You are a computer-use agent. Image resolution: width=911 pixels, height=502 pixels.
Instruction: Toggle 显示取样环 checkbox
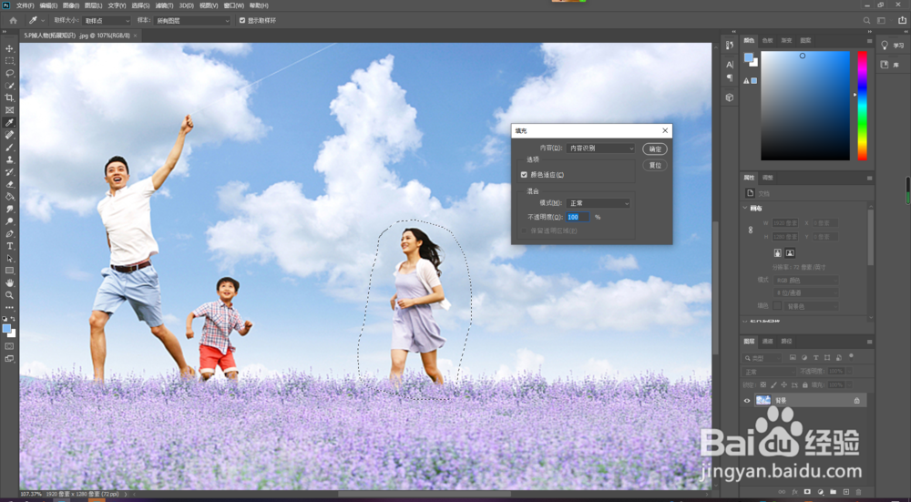[243, 20]
